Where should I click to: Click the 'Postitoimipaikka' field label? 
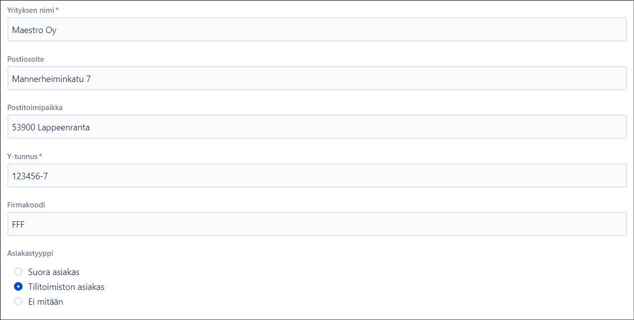point(35,108)
